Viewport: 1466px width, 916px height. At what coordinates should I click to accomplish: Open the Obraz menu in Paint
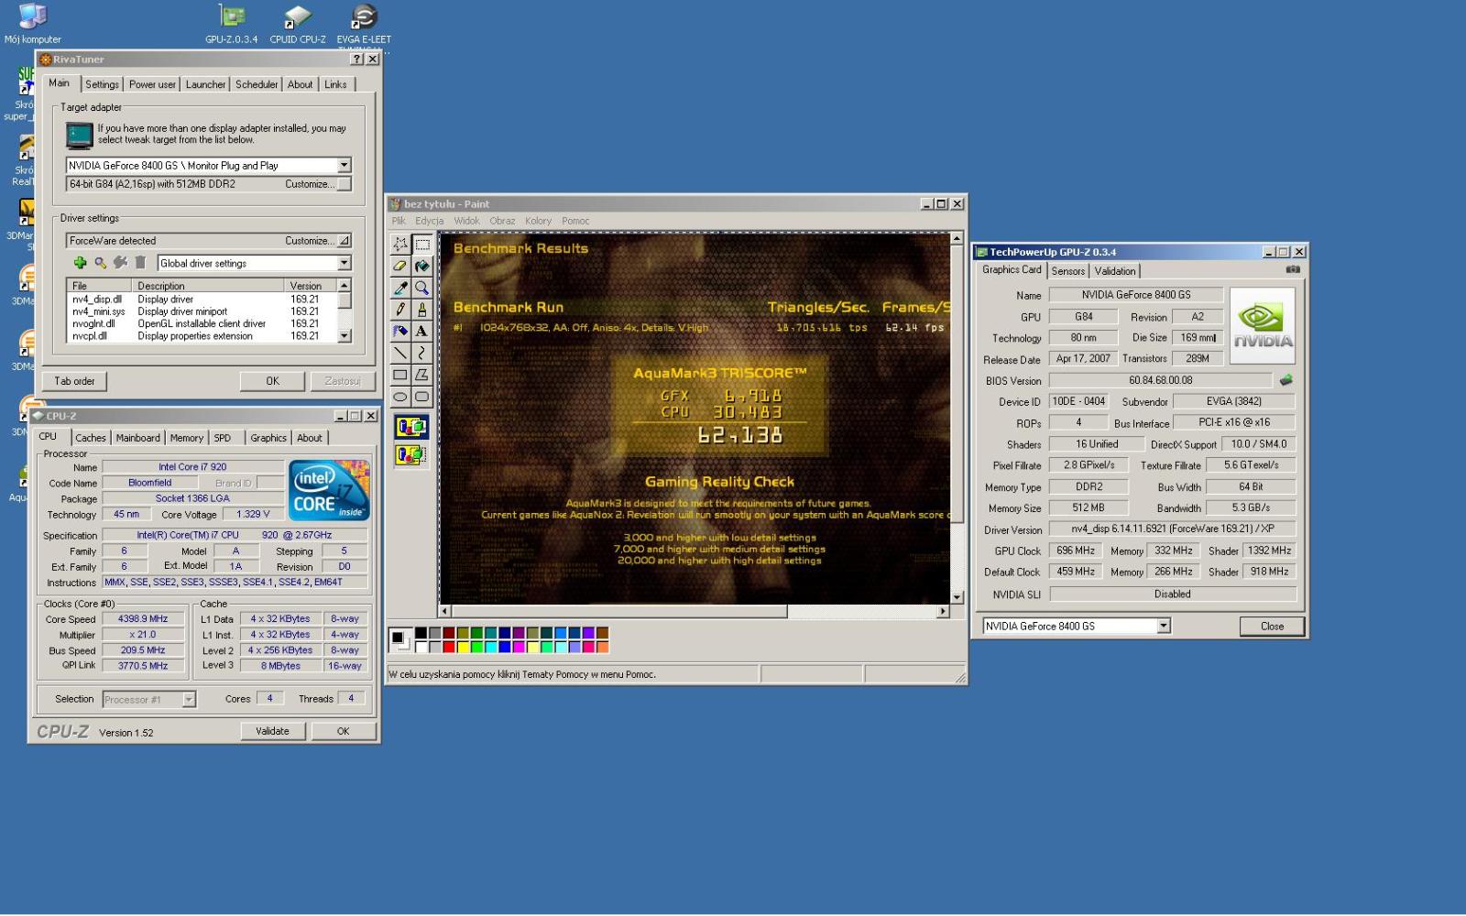click(502, 221)
